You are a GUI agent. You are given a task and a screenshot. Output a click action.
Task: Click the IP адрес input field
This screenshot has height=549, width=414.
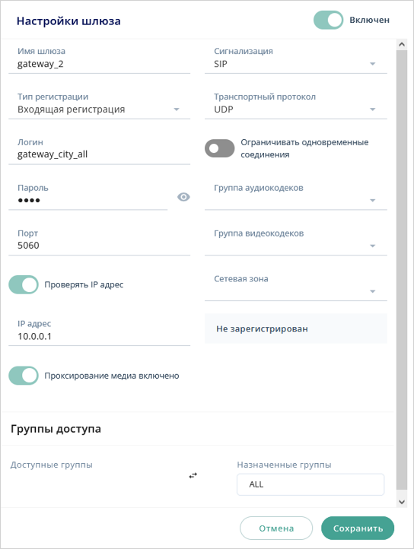99,332
